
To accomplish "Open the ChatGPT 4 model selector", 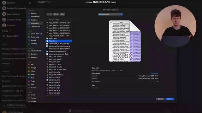I will pyautogui.click(x=45, y=2).
